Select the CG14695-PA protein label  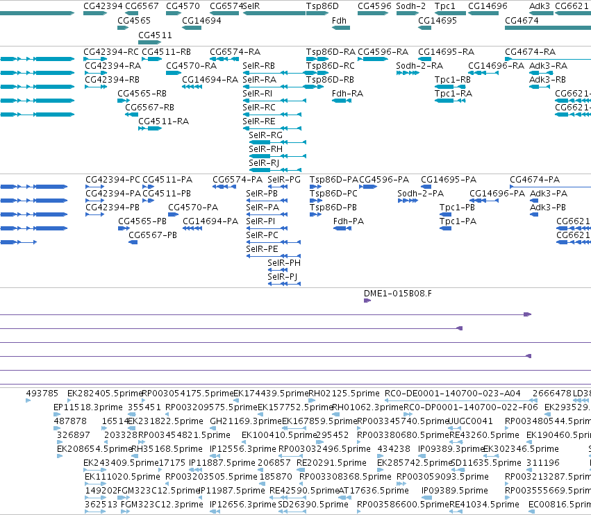pyautogui.click(x=449, y=180)
